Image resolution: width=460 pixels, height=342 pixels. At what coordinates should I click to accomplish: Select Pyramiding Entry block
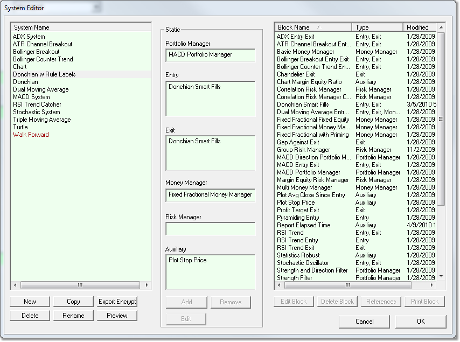pyautogui.click(x=298, y=218)
